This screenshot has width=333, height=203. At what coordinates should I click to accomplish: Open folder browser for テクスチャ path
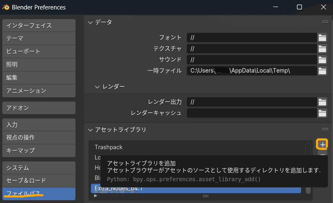click(322, 49)
